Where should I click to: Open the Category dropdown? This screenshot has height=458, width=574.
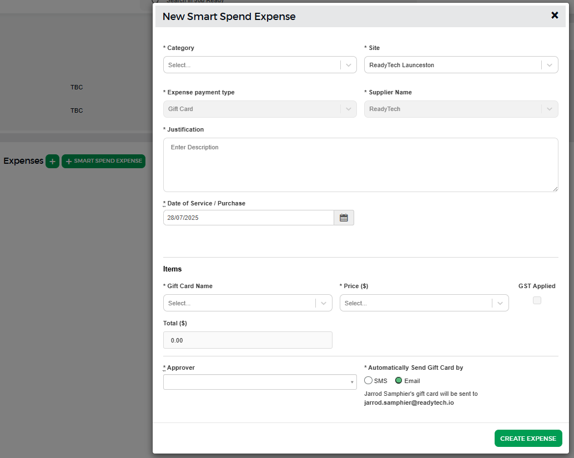click(x=260, y=65)
